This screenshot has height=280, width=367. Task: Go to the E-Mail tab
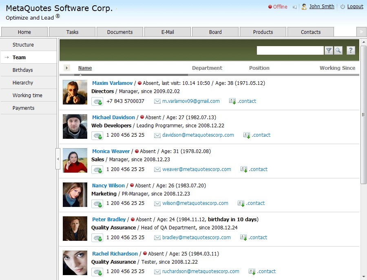(168, 32)
